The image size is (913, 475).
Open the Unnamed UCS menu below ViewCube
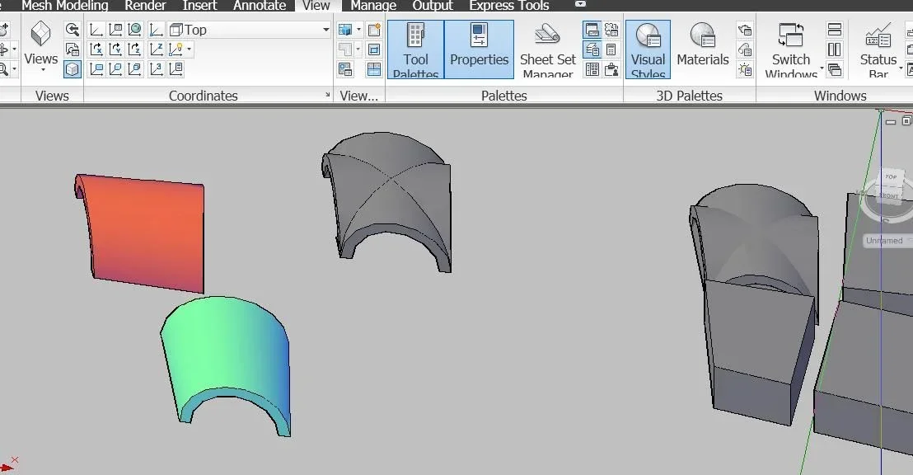coord(887,241)
